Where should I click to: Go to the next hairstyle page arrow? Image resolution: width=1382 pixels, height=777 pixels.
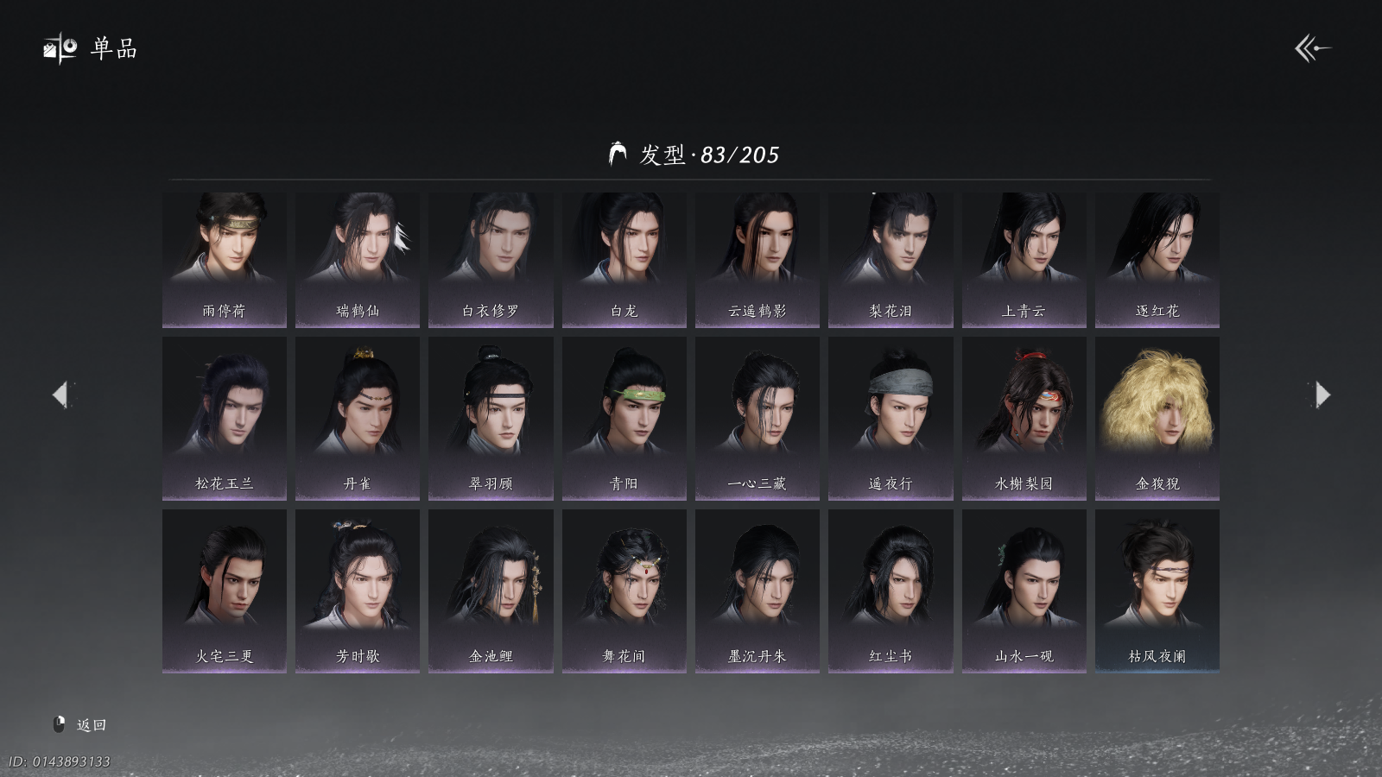click(x=1322, y=395)
